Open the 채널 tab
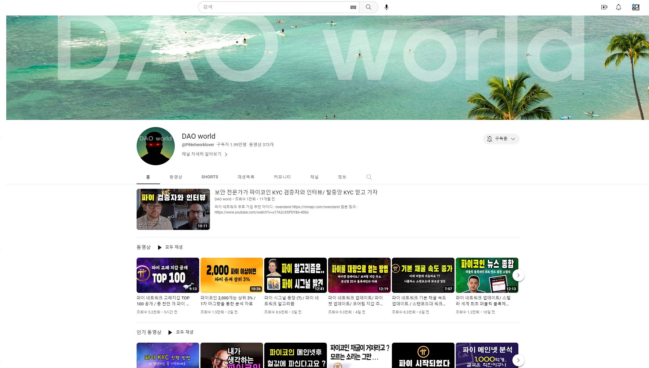 314,177
